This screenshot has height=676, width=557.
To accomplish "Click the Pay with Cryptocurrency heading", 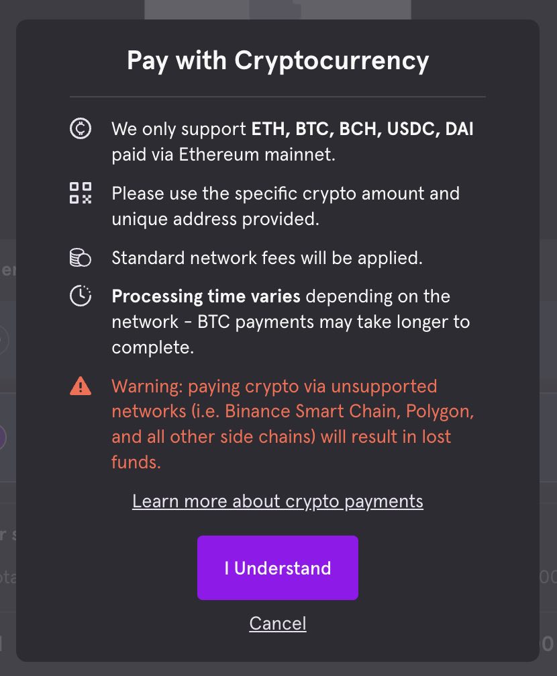I will coord(278,61).
